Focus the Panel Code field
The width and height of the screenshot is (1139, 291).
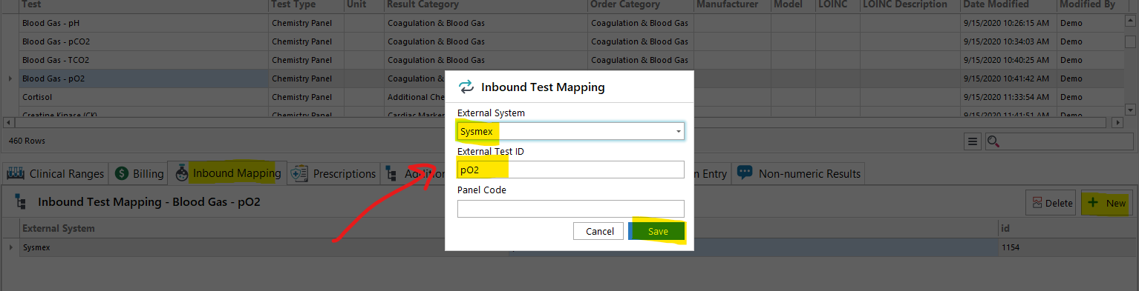[x=570, y=209]
